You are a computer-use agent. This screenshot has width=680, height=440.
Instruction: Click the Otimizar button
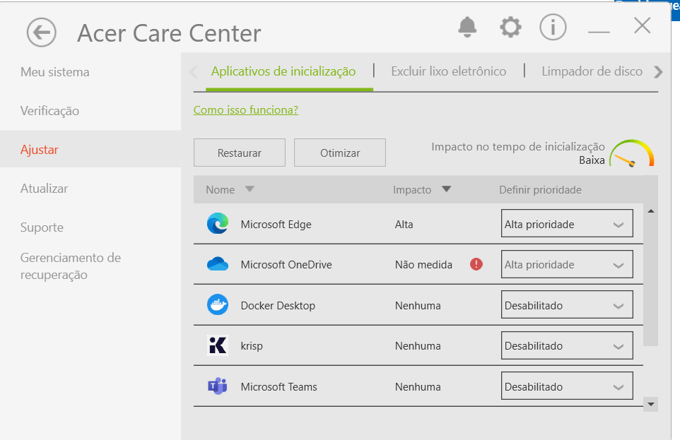click(x=340, y=153)
